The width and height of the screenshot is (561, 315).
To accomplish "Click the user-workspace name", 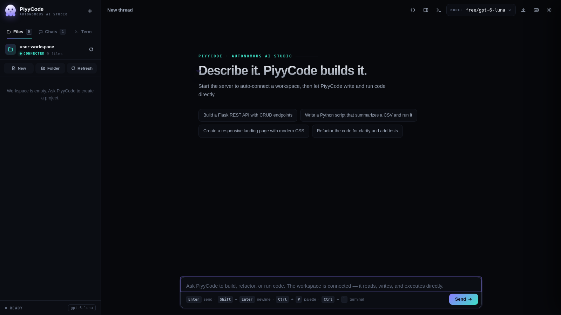I will coord(37,47).
